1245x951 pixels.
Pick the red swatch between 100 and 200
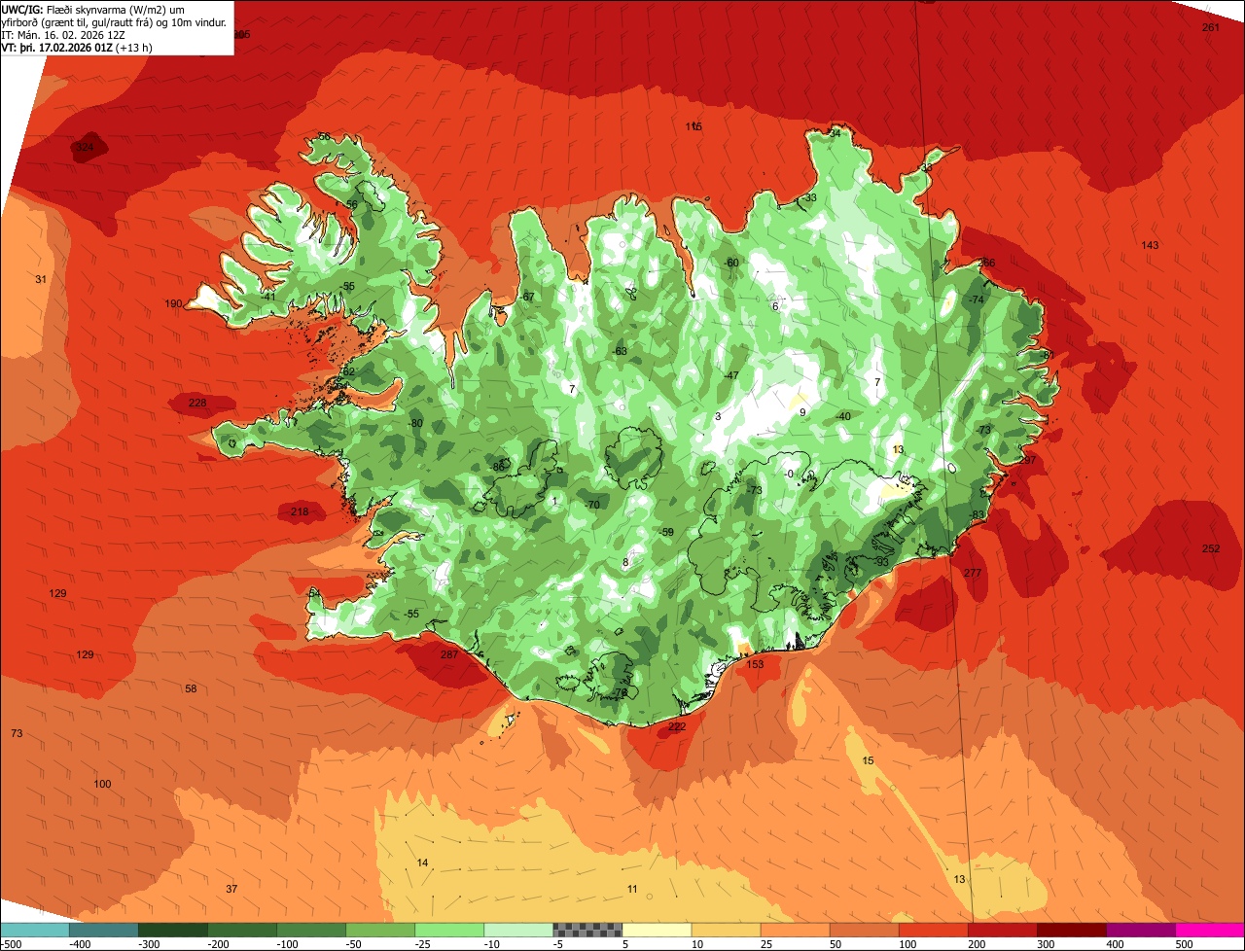(934, 930)
